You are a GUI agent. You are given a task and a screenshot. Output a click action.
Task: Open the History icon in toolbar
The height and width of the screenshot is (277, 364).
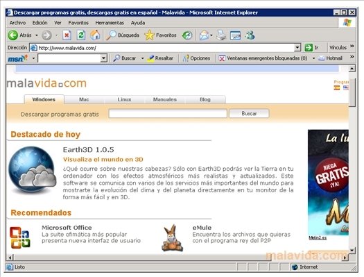tap(187, 35)
